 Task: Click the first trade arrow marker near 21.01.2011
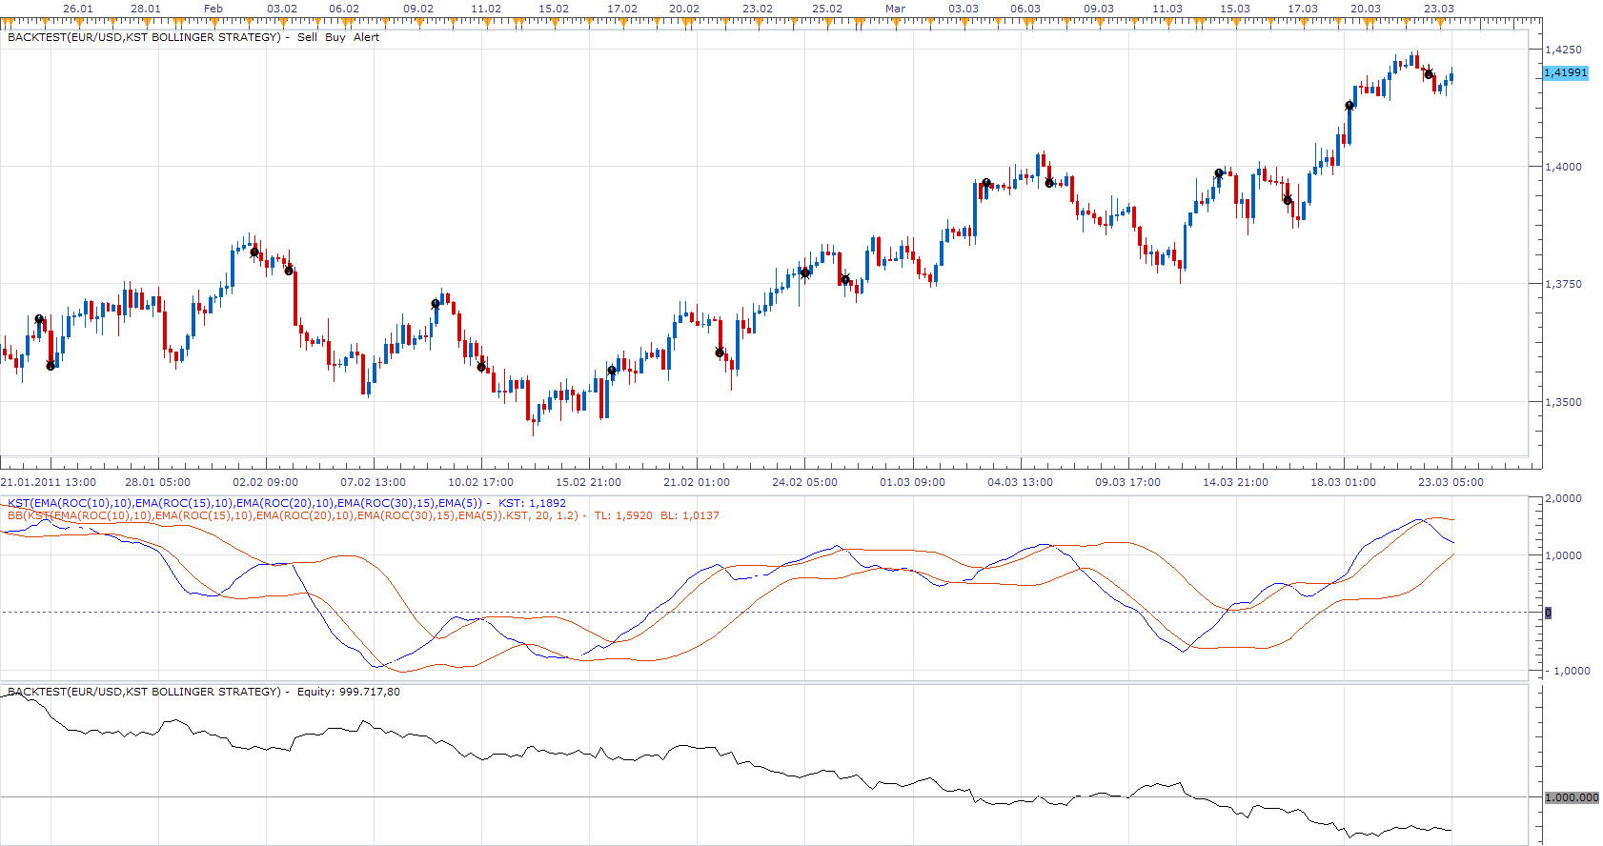click(39, 320)
